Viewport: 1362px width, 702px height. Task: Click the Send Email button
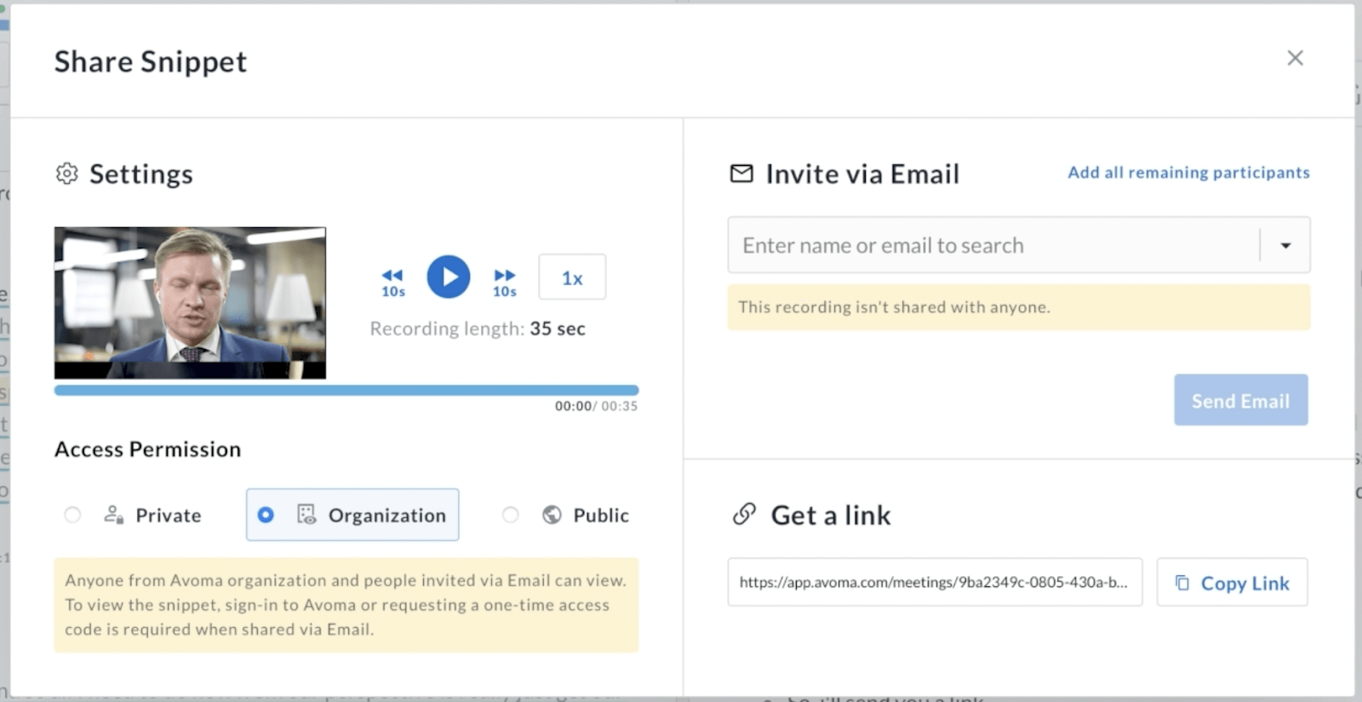tap(1241, 400)
